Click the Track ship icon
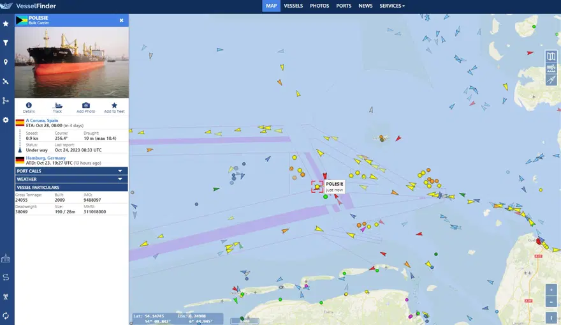The width and height of the screenshot is (561, 325). (57, 105)
